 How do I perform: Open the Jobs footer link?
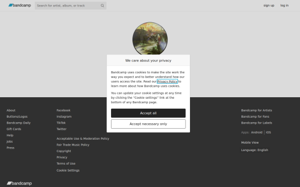pyautogui.click(x=9, y=142)
